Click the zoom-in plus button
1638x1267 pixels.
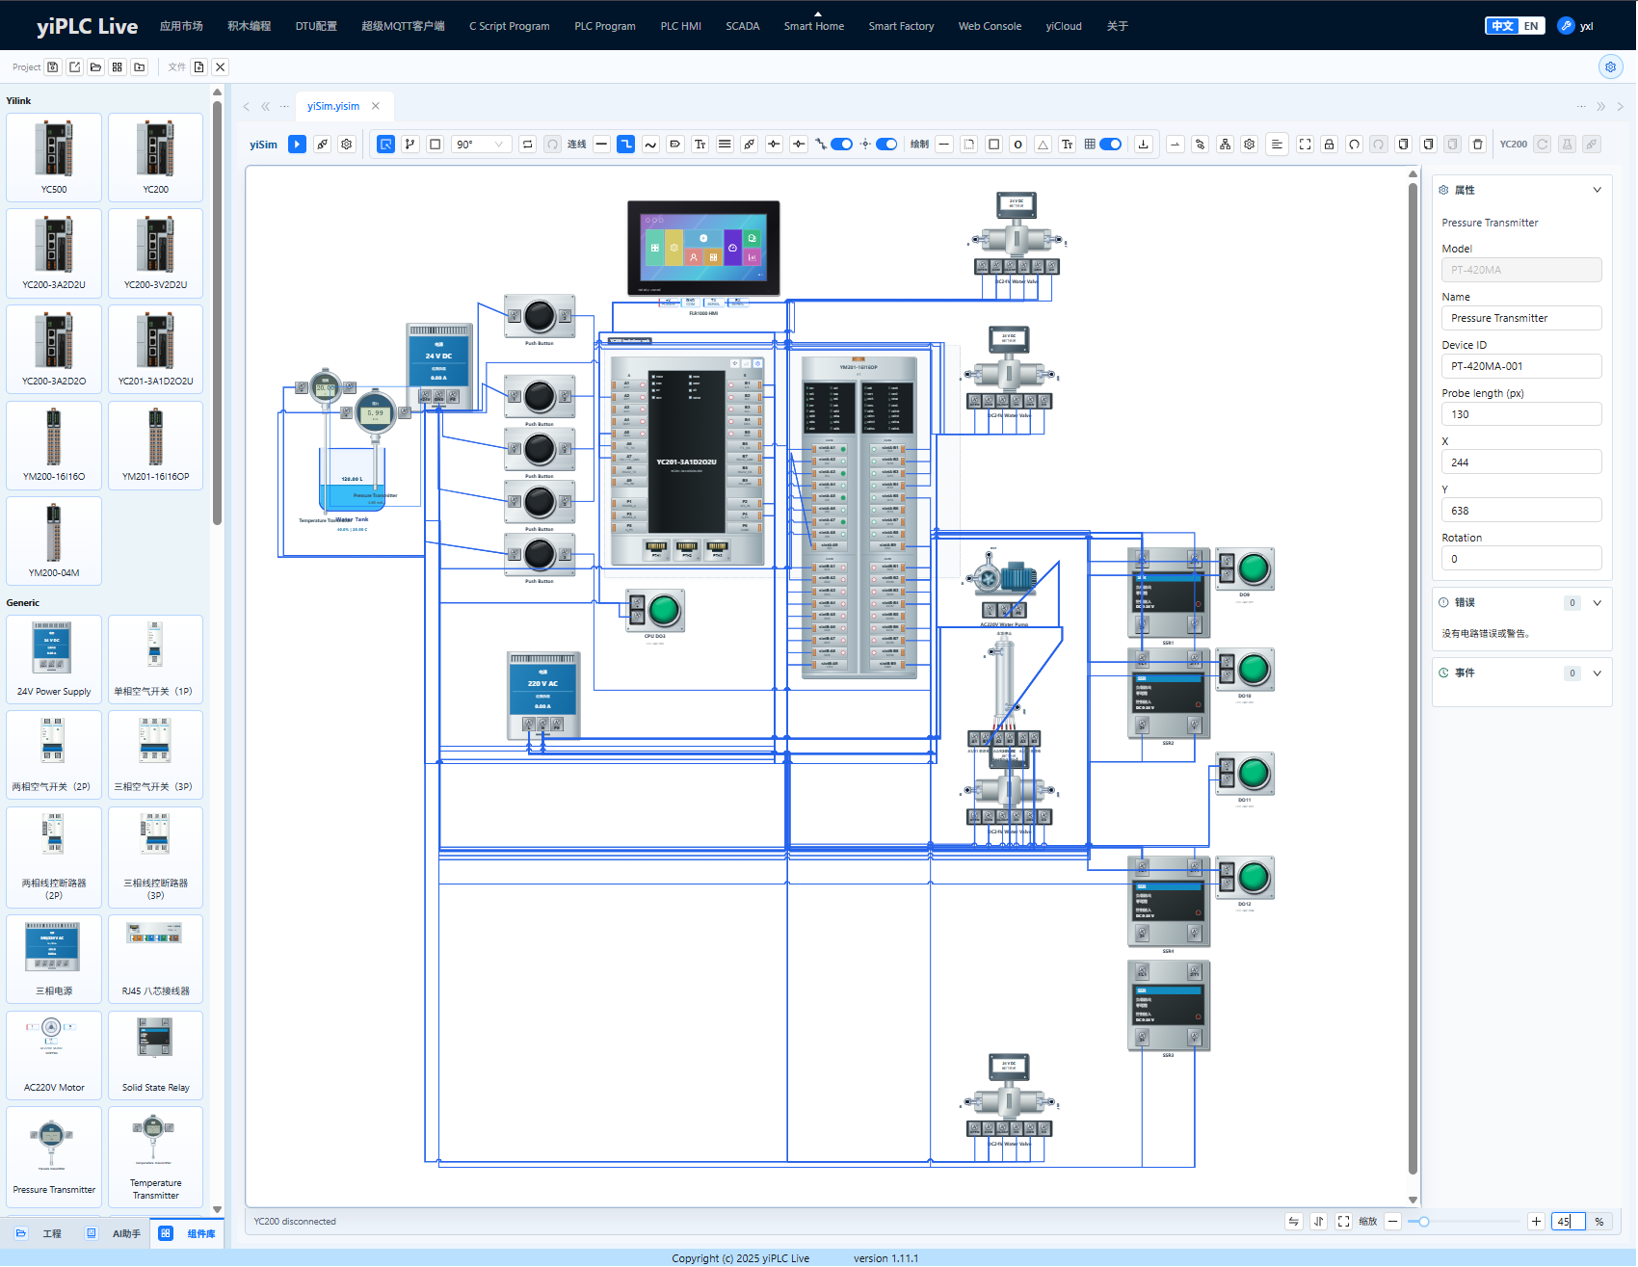(x=1536, y=1222)
